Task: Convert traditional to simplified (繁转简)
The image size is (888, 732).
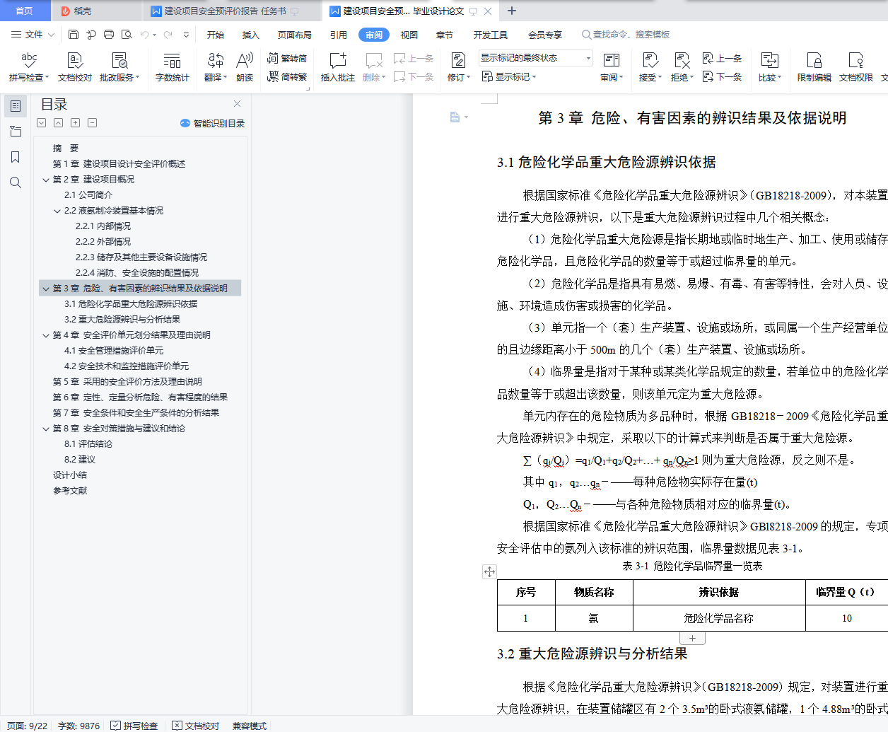Action: click(287, 58)
